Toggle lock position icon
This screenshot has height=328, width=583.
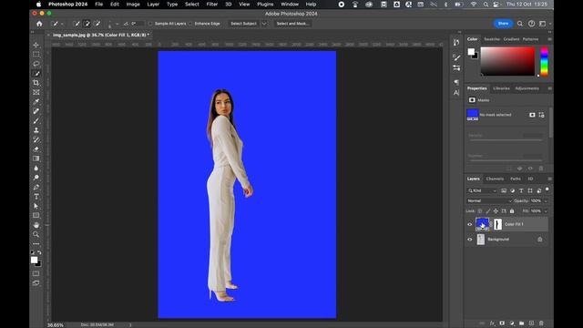[x=496, y=210]
